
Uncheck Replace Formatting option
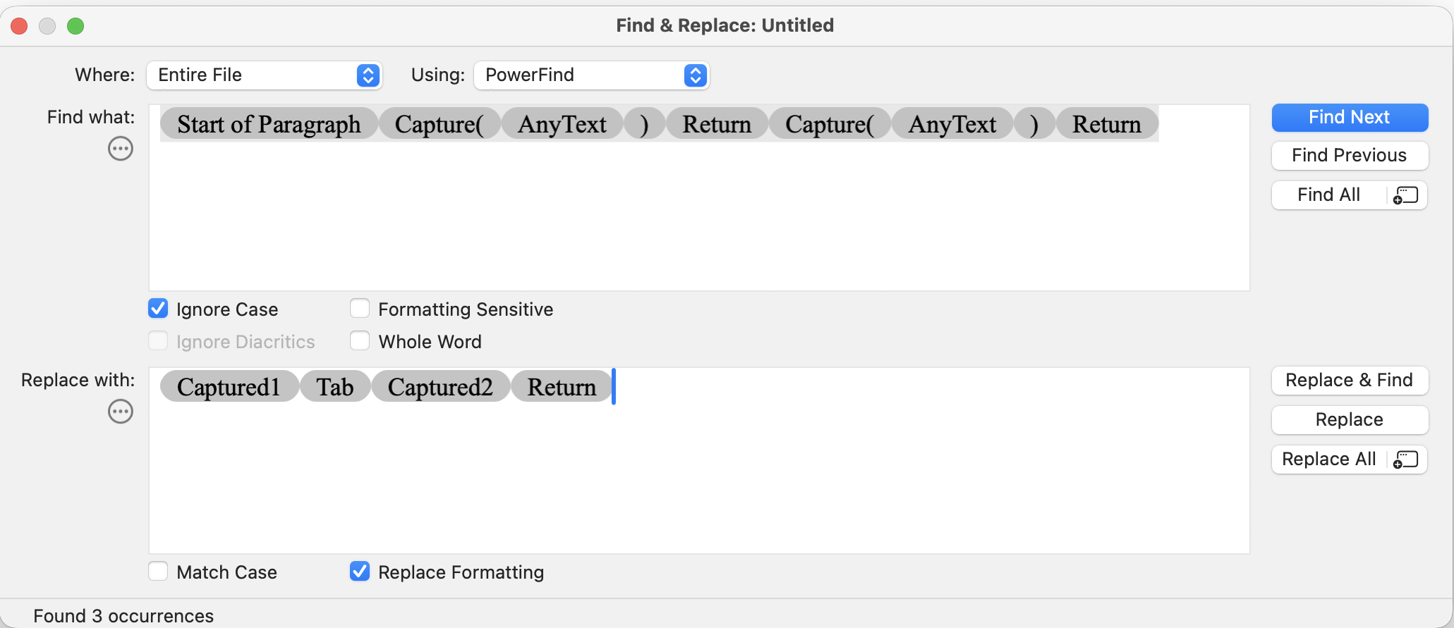(360, 572)
